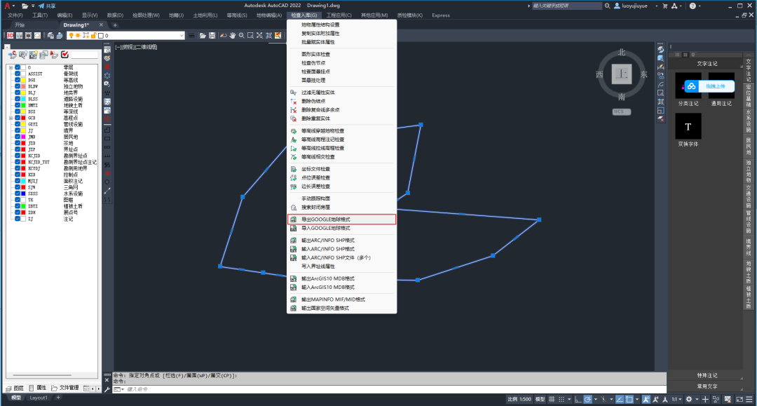Toggle ortho mode icon in status bar
The image size is (757, 406).
coord(578,399)
